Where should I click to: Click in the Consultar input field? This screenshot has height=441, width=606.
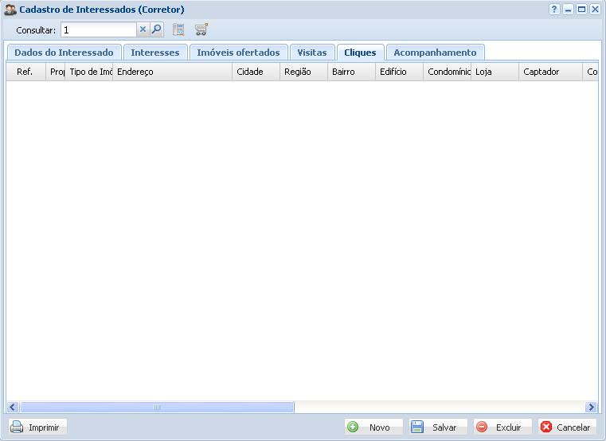point(99,30)
